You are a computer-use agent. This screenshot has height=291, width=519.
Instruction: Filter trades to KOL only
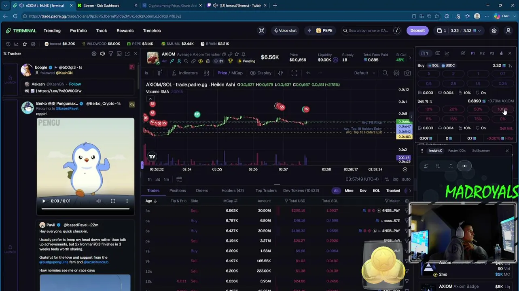click(x=376, y=191)
